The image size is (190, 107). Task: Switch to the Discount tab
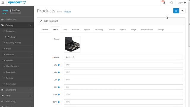(x=111, y=29)
